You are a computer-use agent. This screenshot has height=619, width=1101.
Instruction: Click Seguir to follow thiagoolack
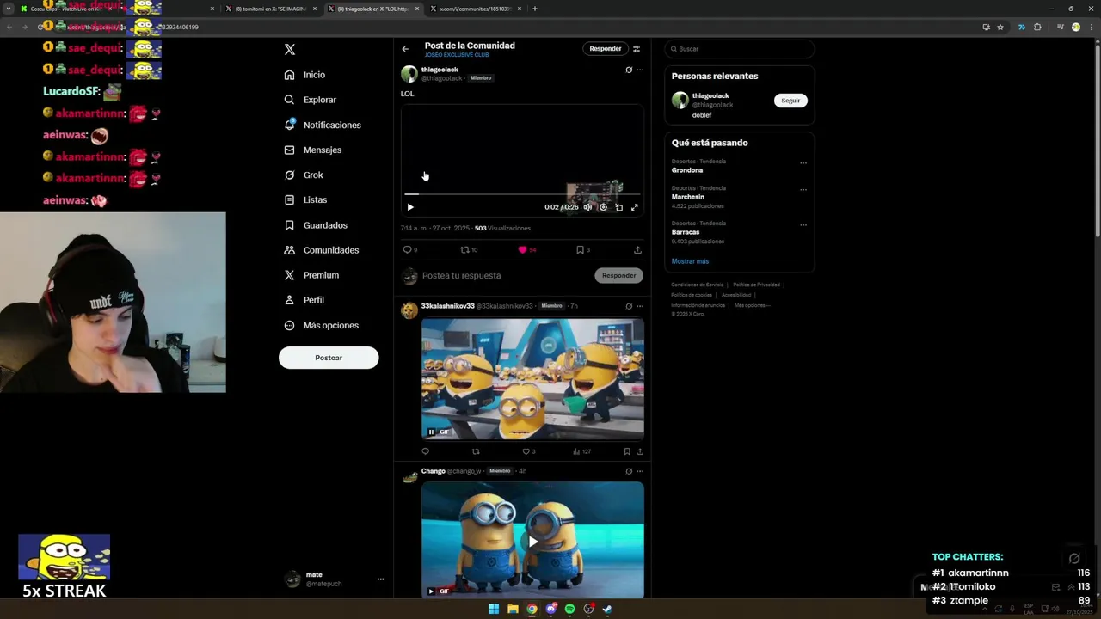click(x=790, y=101)
